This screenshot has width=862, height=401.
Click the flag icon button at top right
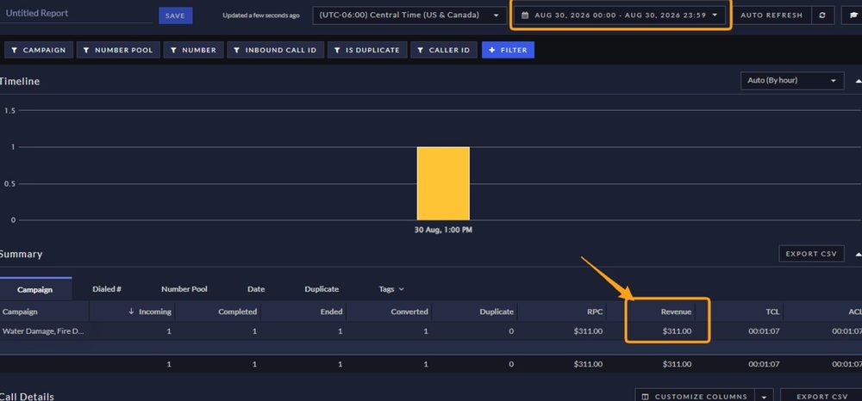[x=853, y=15]
